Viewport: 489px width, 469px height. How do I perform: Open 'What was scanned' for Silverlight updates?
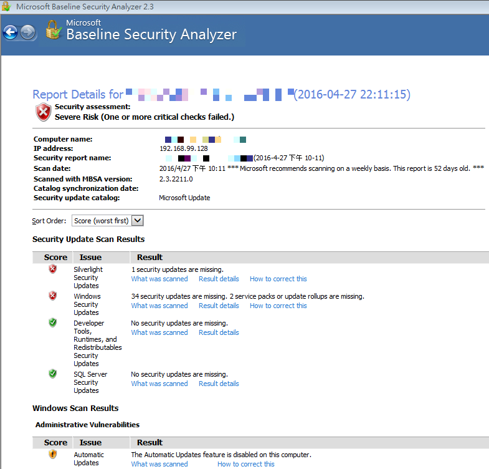coord(159,279)
